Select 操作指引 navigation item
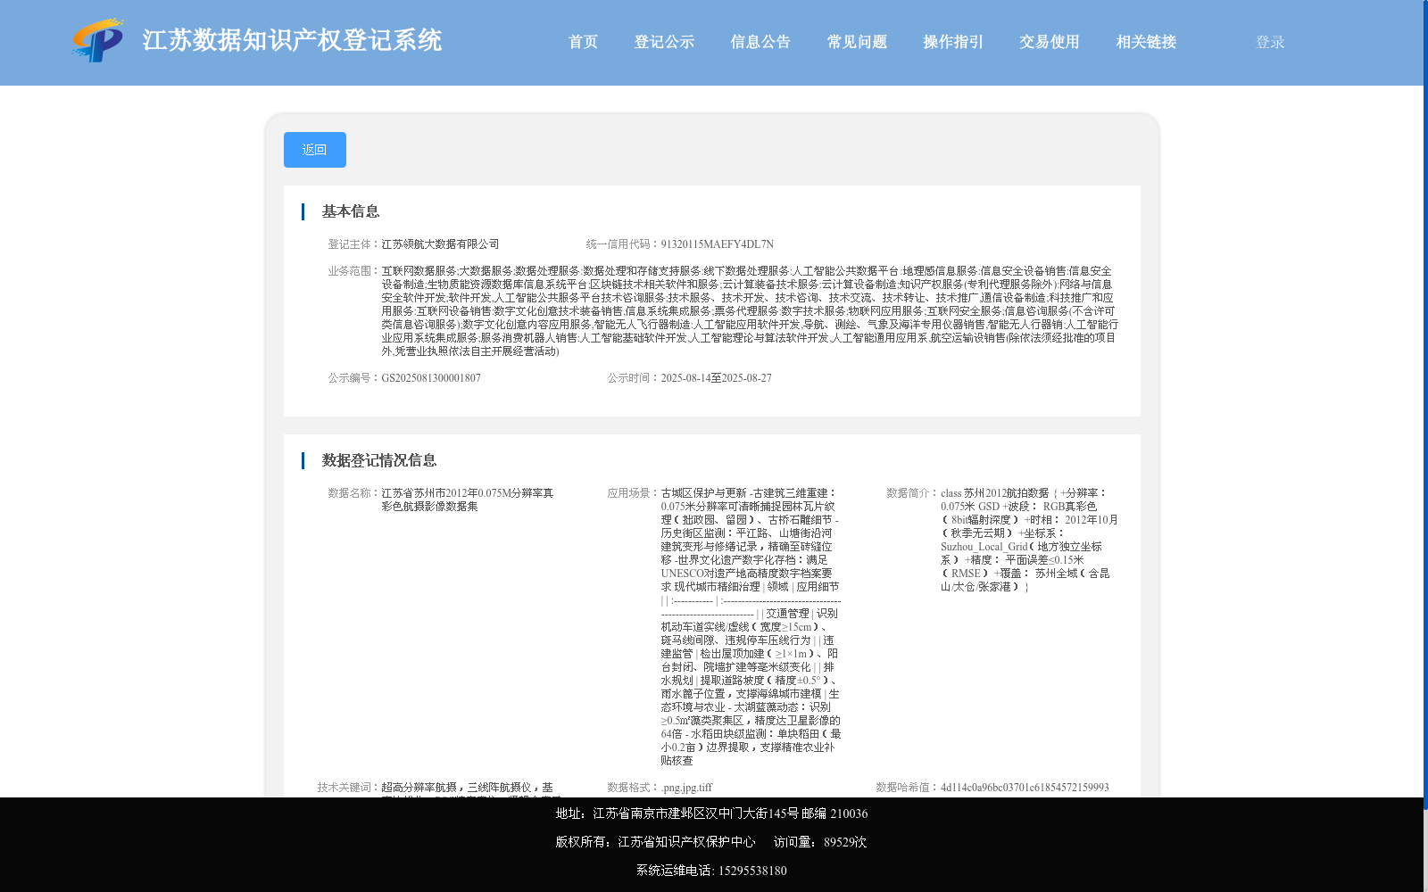The height and width of the screenshot is (892, 1428). pyautogui.click(x=953, y=42)
